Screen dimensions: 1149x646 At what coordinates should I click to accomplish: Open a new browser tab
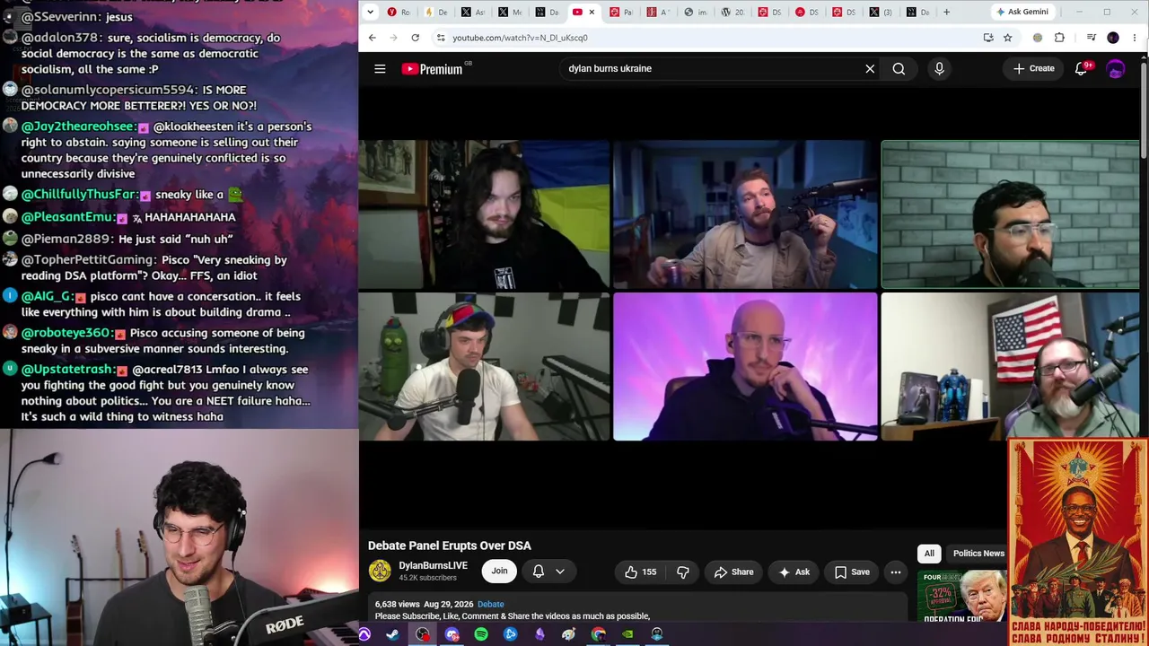(x=946, y=12)
